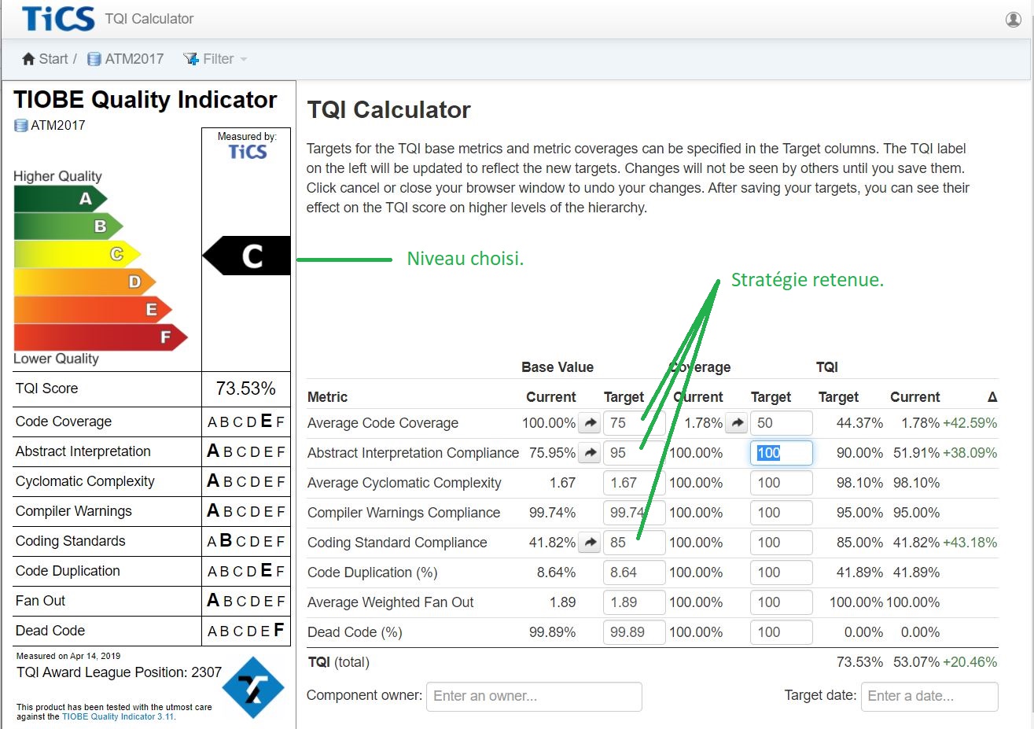Edit Average Weighted Fan Out base target

point(635,602)
